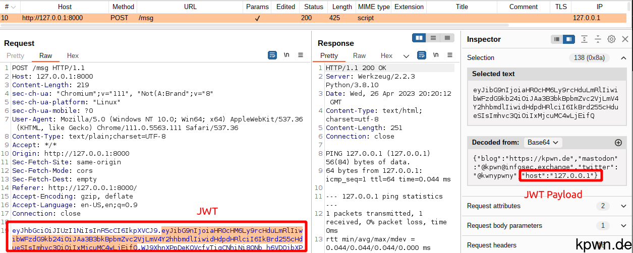Click the 200 status cell in row 10

(x=307, y=18)
